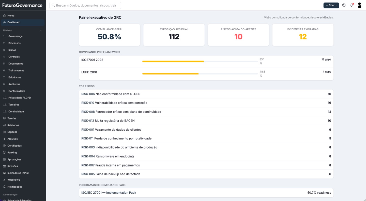This screenshot has width=366, height=201.
Task: Open the Privacidade / LGPD module
Action: [x=23, y=98]
